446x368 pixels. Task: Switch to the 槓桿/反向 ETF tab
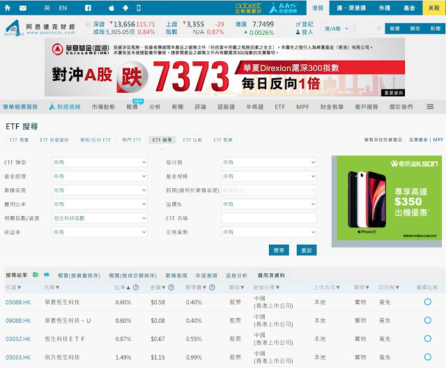(x=95, y=140)
